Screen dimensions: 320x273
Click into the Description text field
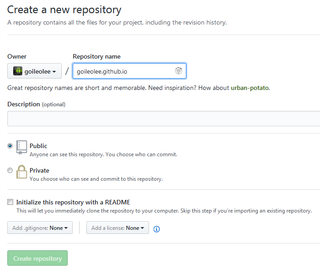(164, 119)
